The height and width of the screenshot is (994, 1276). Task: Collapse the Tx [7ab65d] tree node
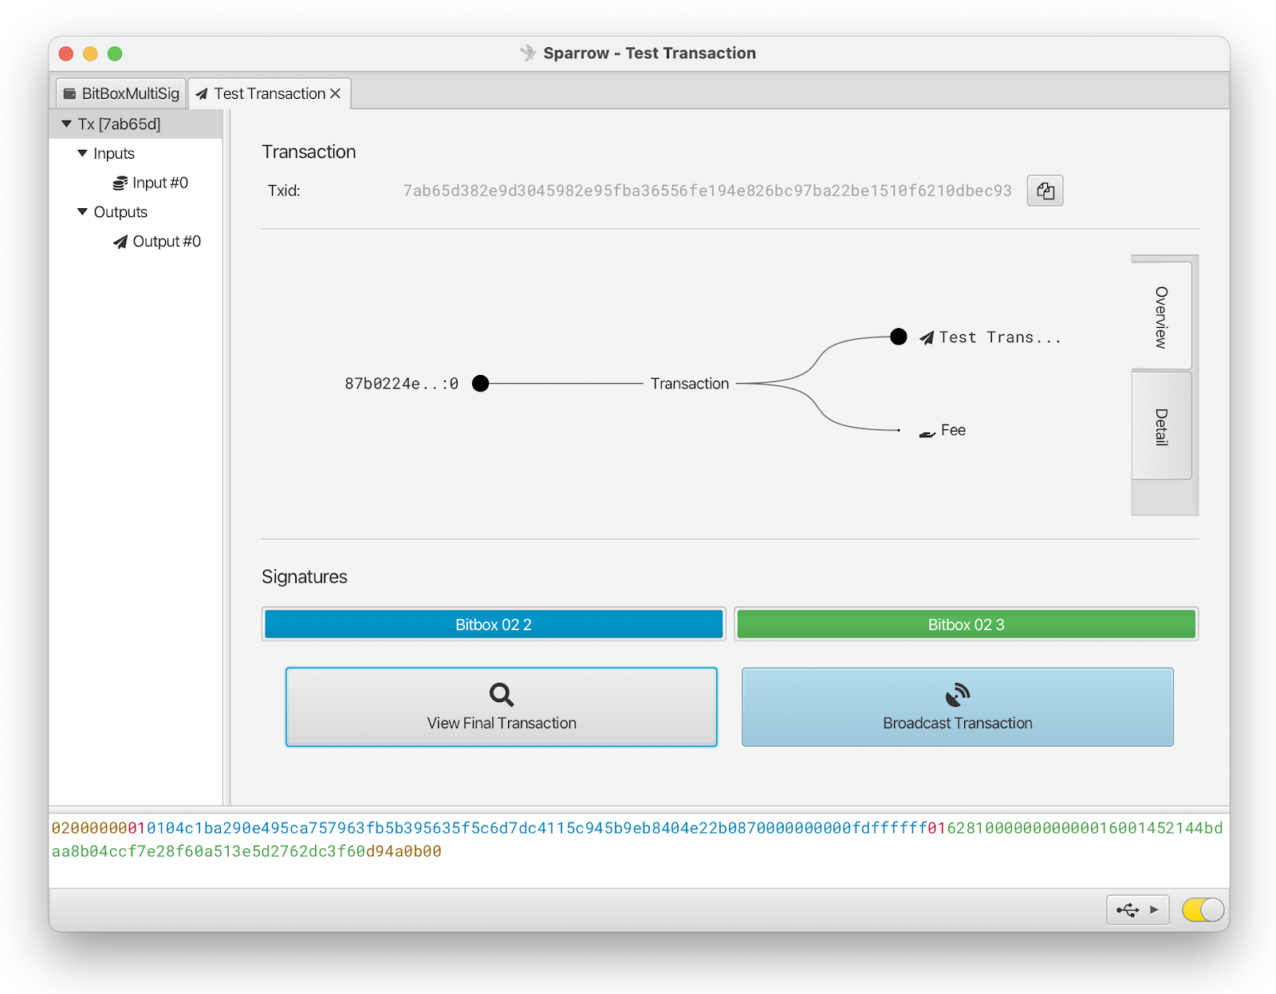(67, 124)
